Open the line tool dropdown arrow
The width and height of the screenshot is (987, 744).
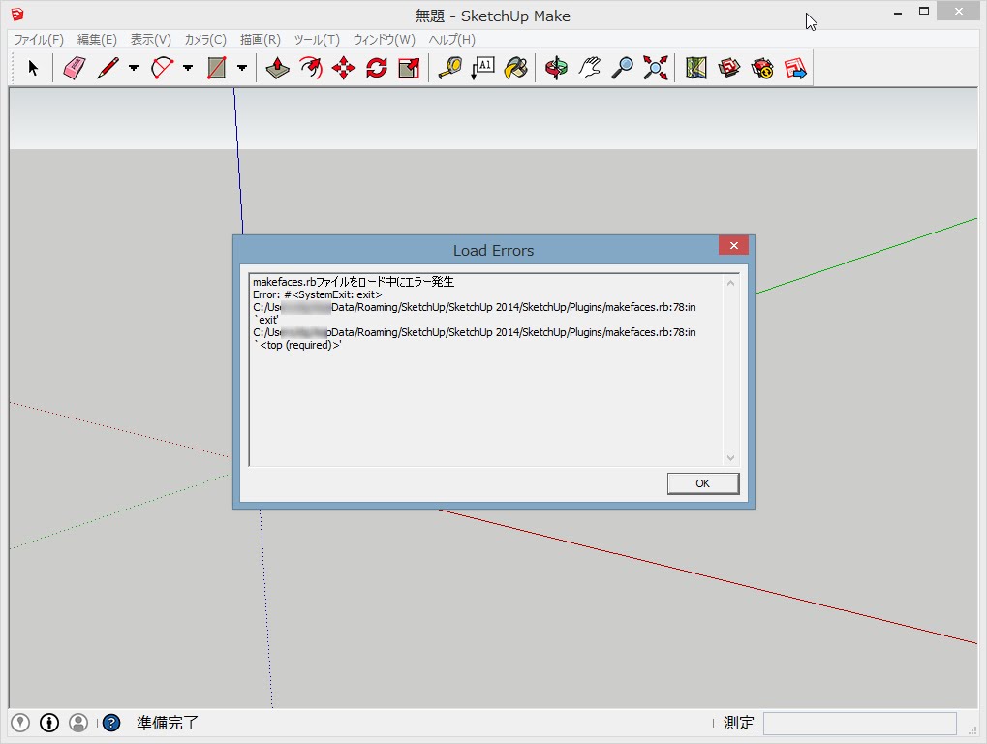pyautogui.click(x=134, y=68)
